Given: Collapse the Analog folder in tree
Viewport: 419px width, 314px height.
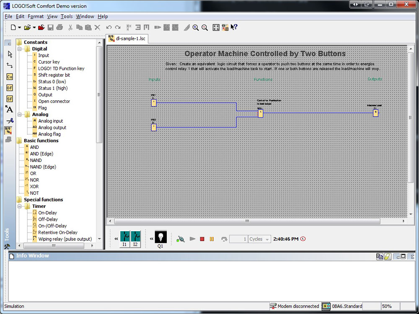Looking at the screenshot, I should click(x=20, y=115).
